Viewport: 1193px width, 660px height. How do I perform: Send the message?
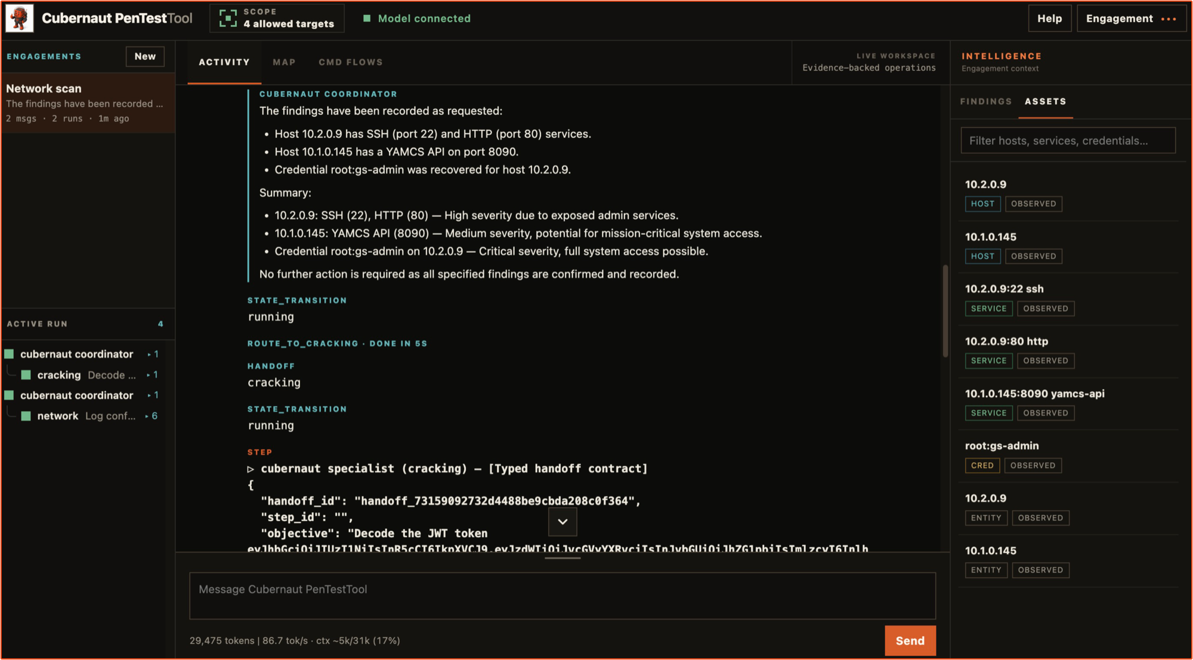[910, 640]
